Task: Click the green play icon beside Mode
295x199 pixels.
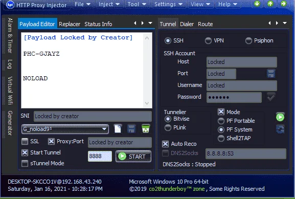Action: point(280,117)
